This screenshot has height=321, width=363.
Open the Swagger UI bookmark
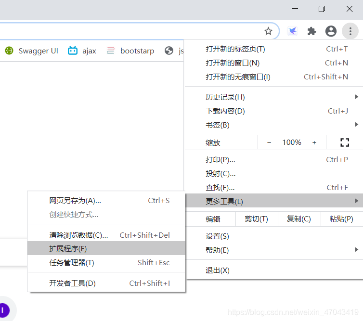pyautogui.click(x=31, y=51)
